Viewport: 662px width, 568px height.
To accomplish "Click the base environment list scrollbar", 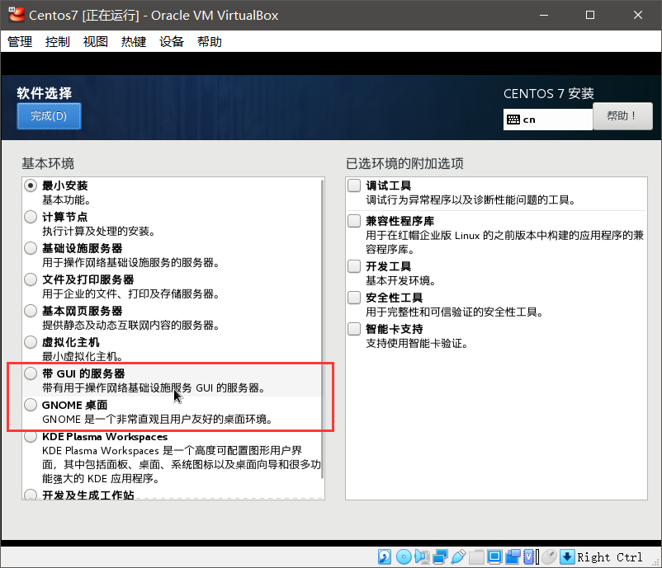I will (323, 329).
